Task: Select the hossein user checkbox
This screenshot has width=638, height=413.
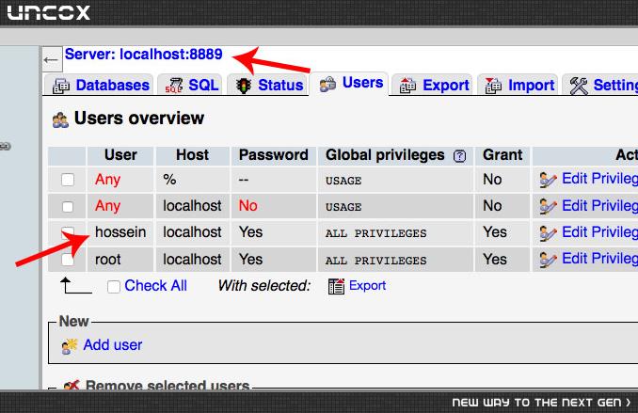Action: [68, 232]
